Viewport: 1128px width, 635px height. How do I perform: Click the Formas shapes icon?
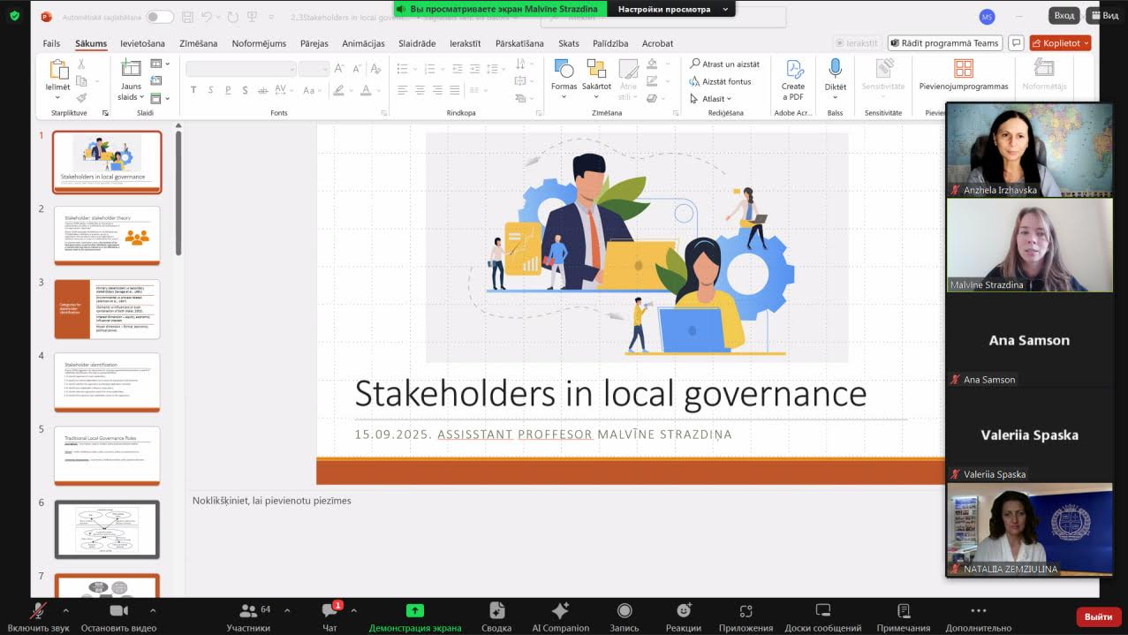tap(564, 69)
